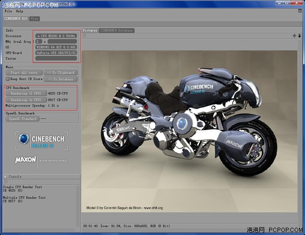Click the To Database button
This screenshot has width=305, height=235.
[x=60, y=79]
